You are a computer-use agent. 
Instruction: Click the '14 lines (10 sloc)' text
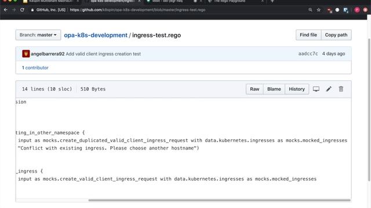(x=47, y=89)
